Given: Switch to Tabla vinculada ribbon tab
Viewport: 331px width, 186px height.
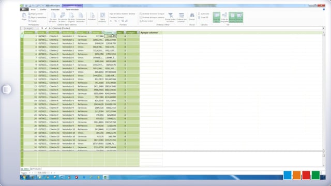Looking at the screenshot, I should [72, 10].
